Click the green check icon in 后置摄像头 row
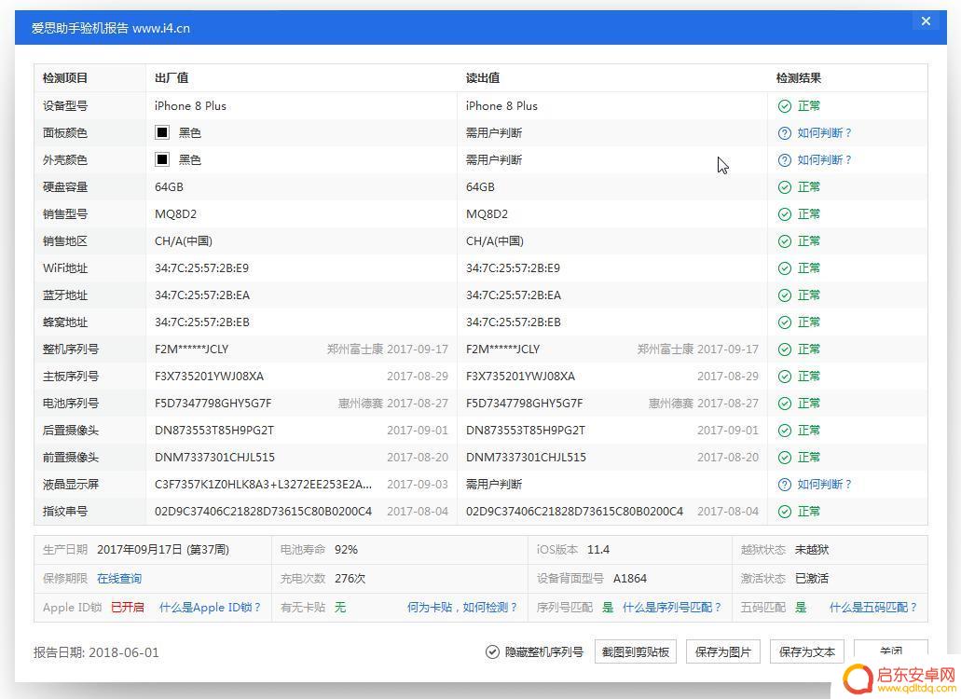This screenshot has width=961, height=699. click(x=785, y=430)
